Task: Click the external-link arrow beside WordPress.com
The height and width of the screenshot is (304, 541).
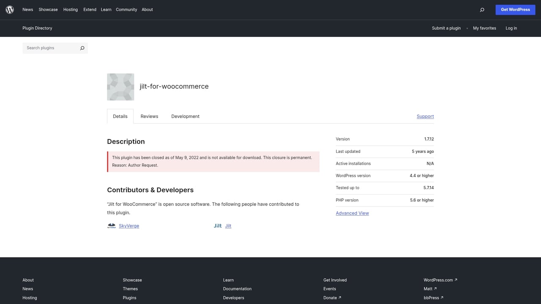Action: point(456,280)
